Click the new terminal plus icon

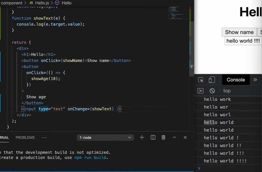142,137
